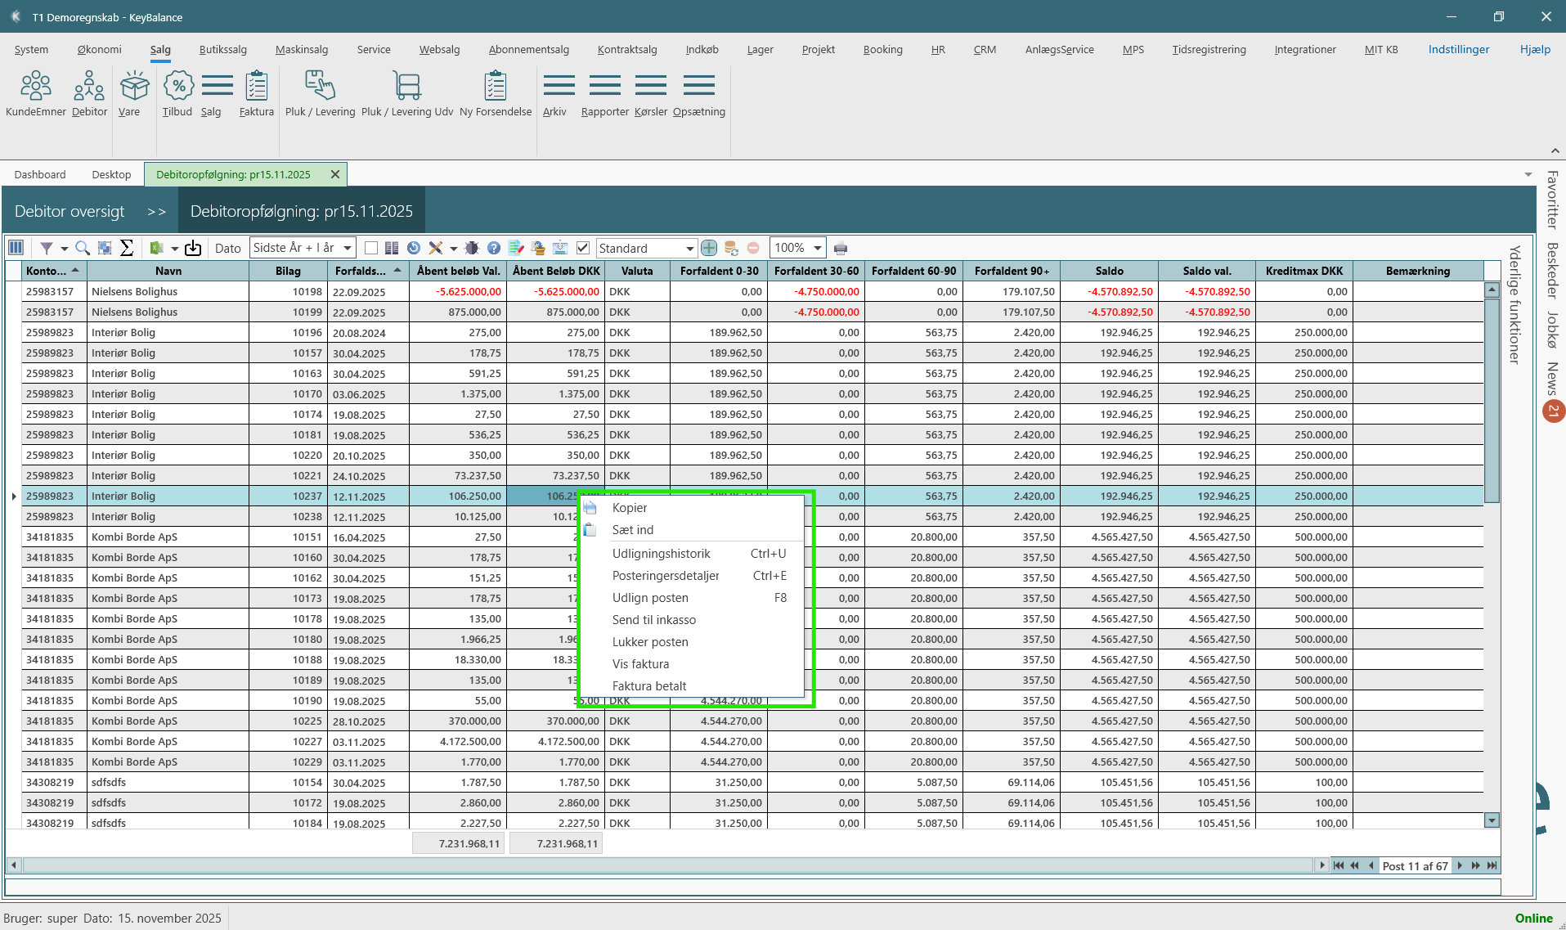
Task: Click the printer icon in toolbar
Action: pos(841,248)
